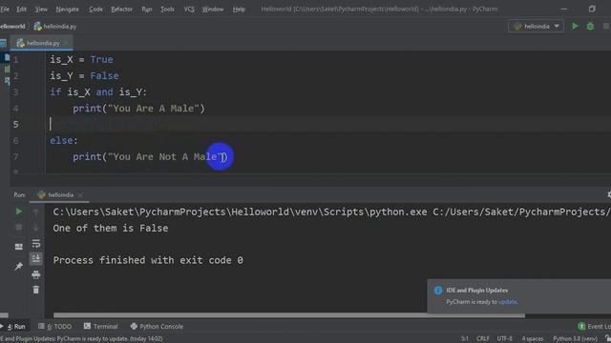Click the horizontal scrollbar in the Run console

[x=288, y=315]
